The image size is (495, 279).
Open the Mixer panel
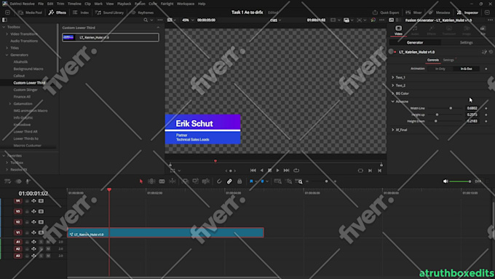tap(413, 12)
